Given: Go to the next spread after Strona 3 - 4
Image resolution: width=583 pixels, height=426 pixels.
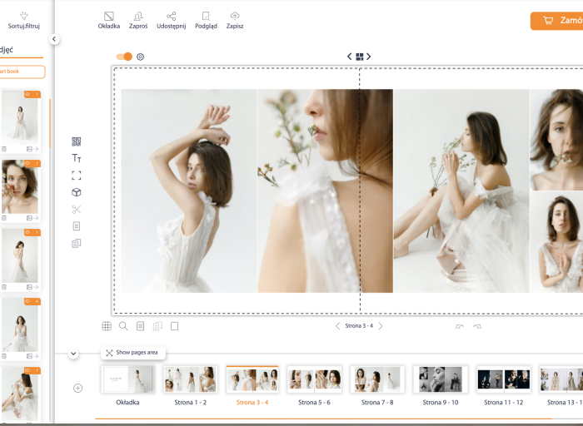Looking at the screenshot, I should (x=381, y=326).
